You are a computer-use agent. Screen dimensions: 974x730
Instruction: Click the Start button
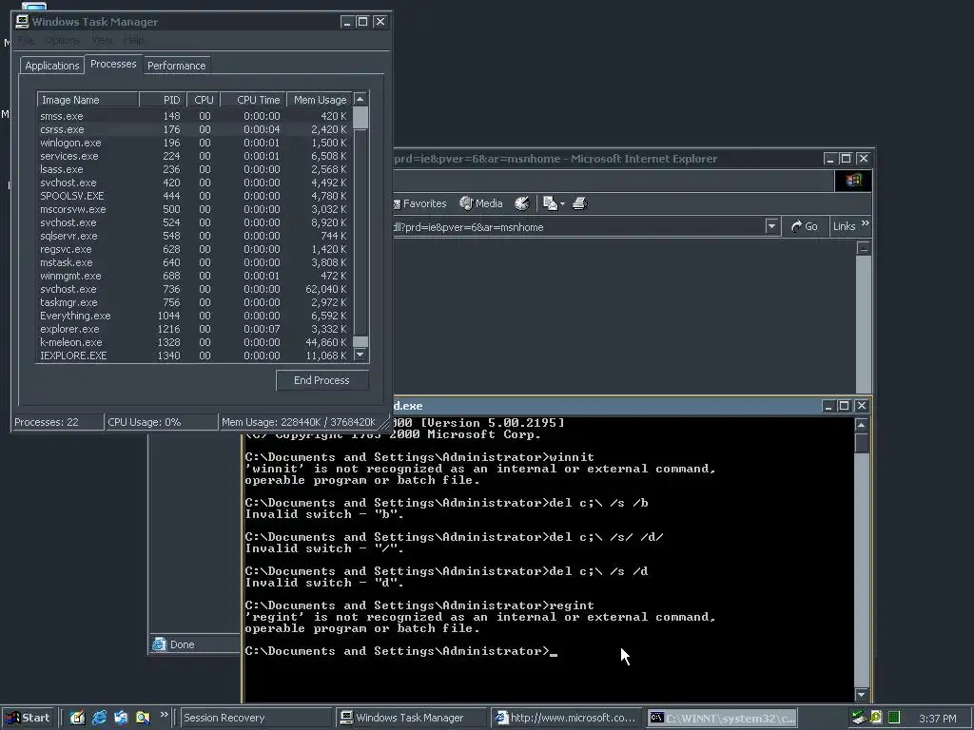29,719
